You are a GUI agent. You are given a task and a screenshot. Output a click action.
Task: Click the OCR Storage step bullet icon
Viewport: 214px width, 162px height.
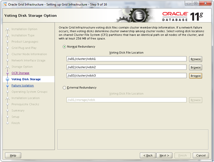7,73
